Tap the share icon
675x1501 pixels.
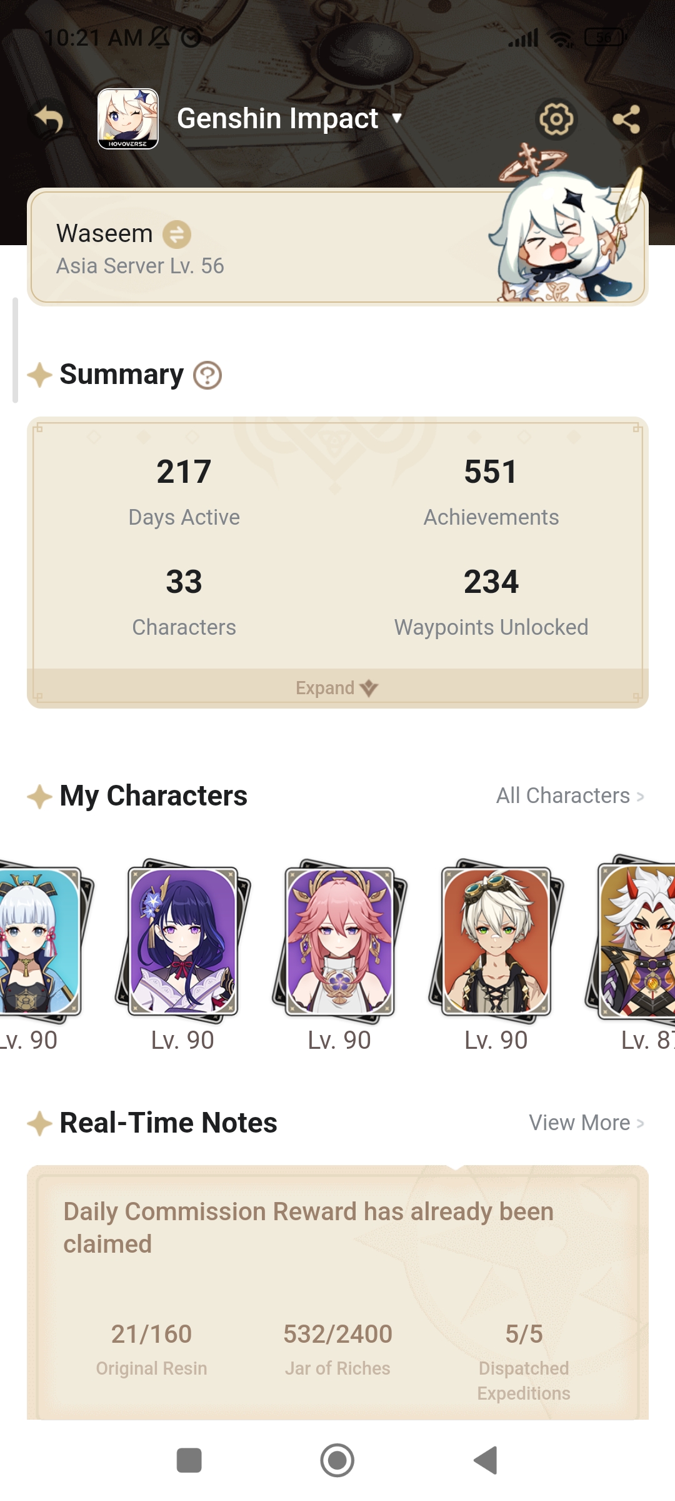pos(626,119)
